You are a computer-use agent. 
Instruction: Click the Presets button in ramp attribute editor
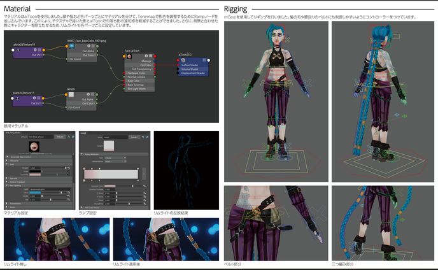[x=134, y=138]
